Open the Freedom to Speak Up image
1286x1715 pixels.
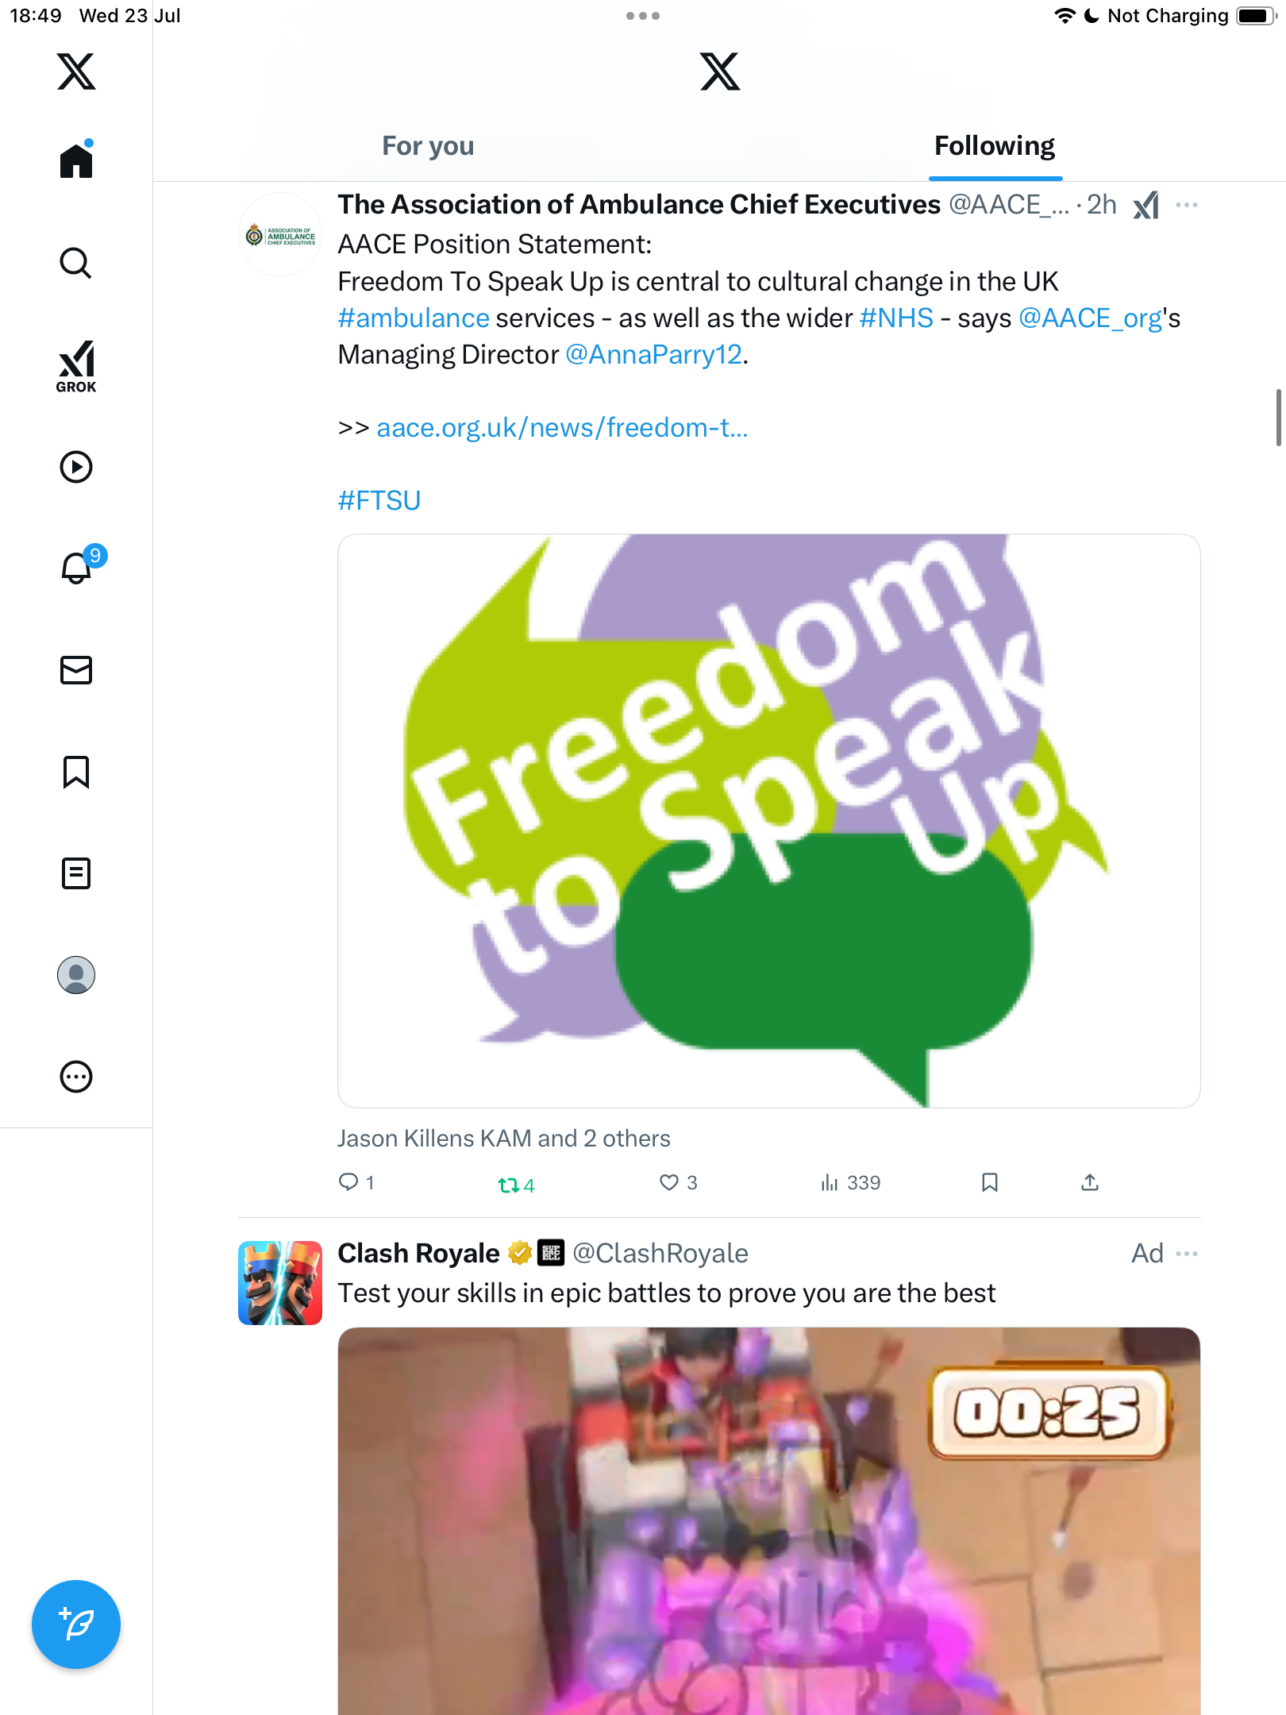point(768,820)
